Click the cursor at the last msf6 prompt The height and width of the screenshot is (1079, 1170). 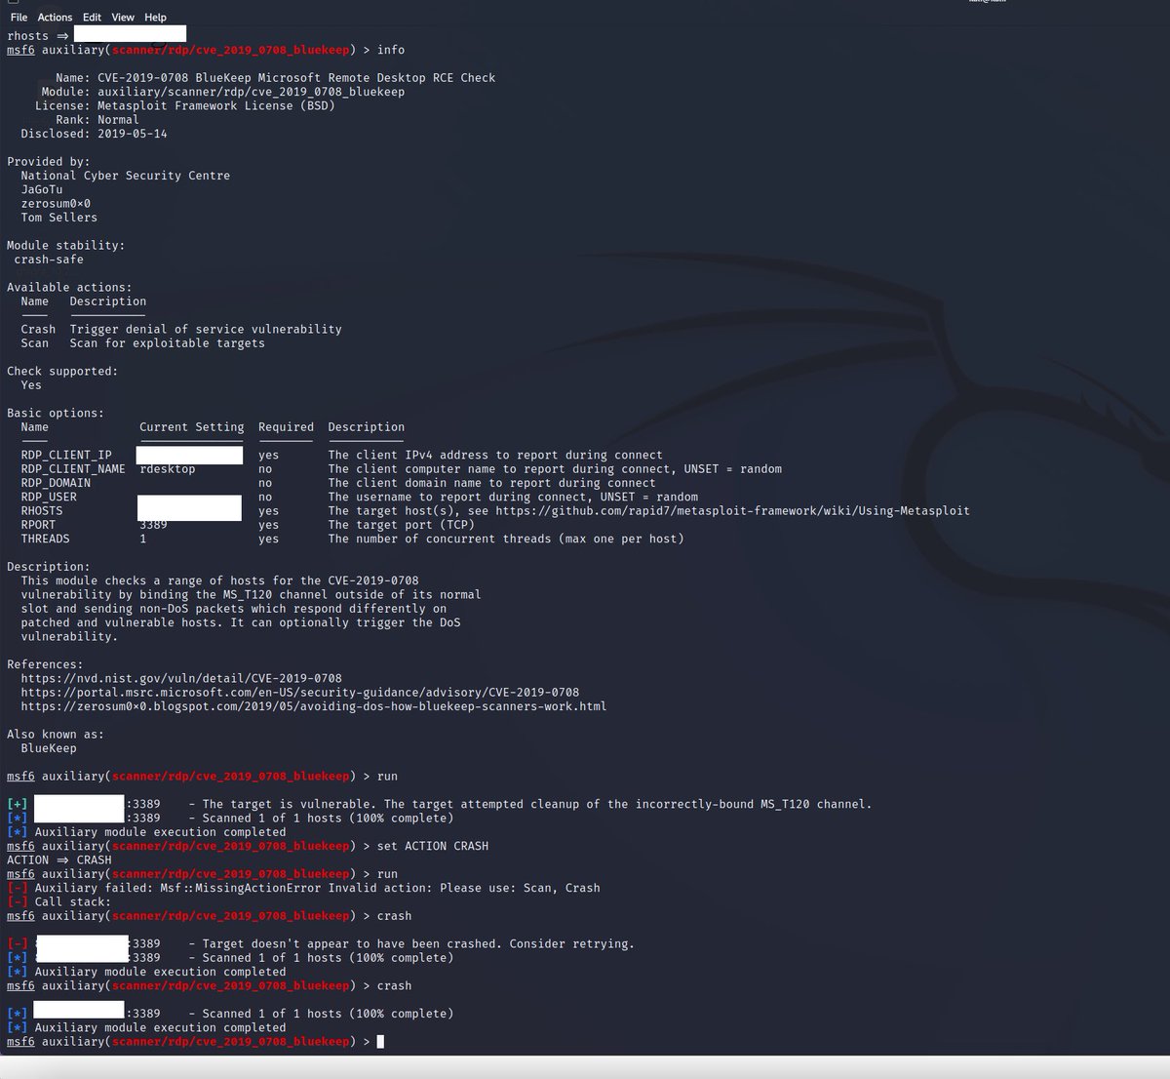click(380, 1042)
